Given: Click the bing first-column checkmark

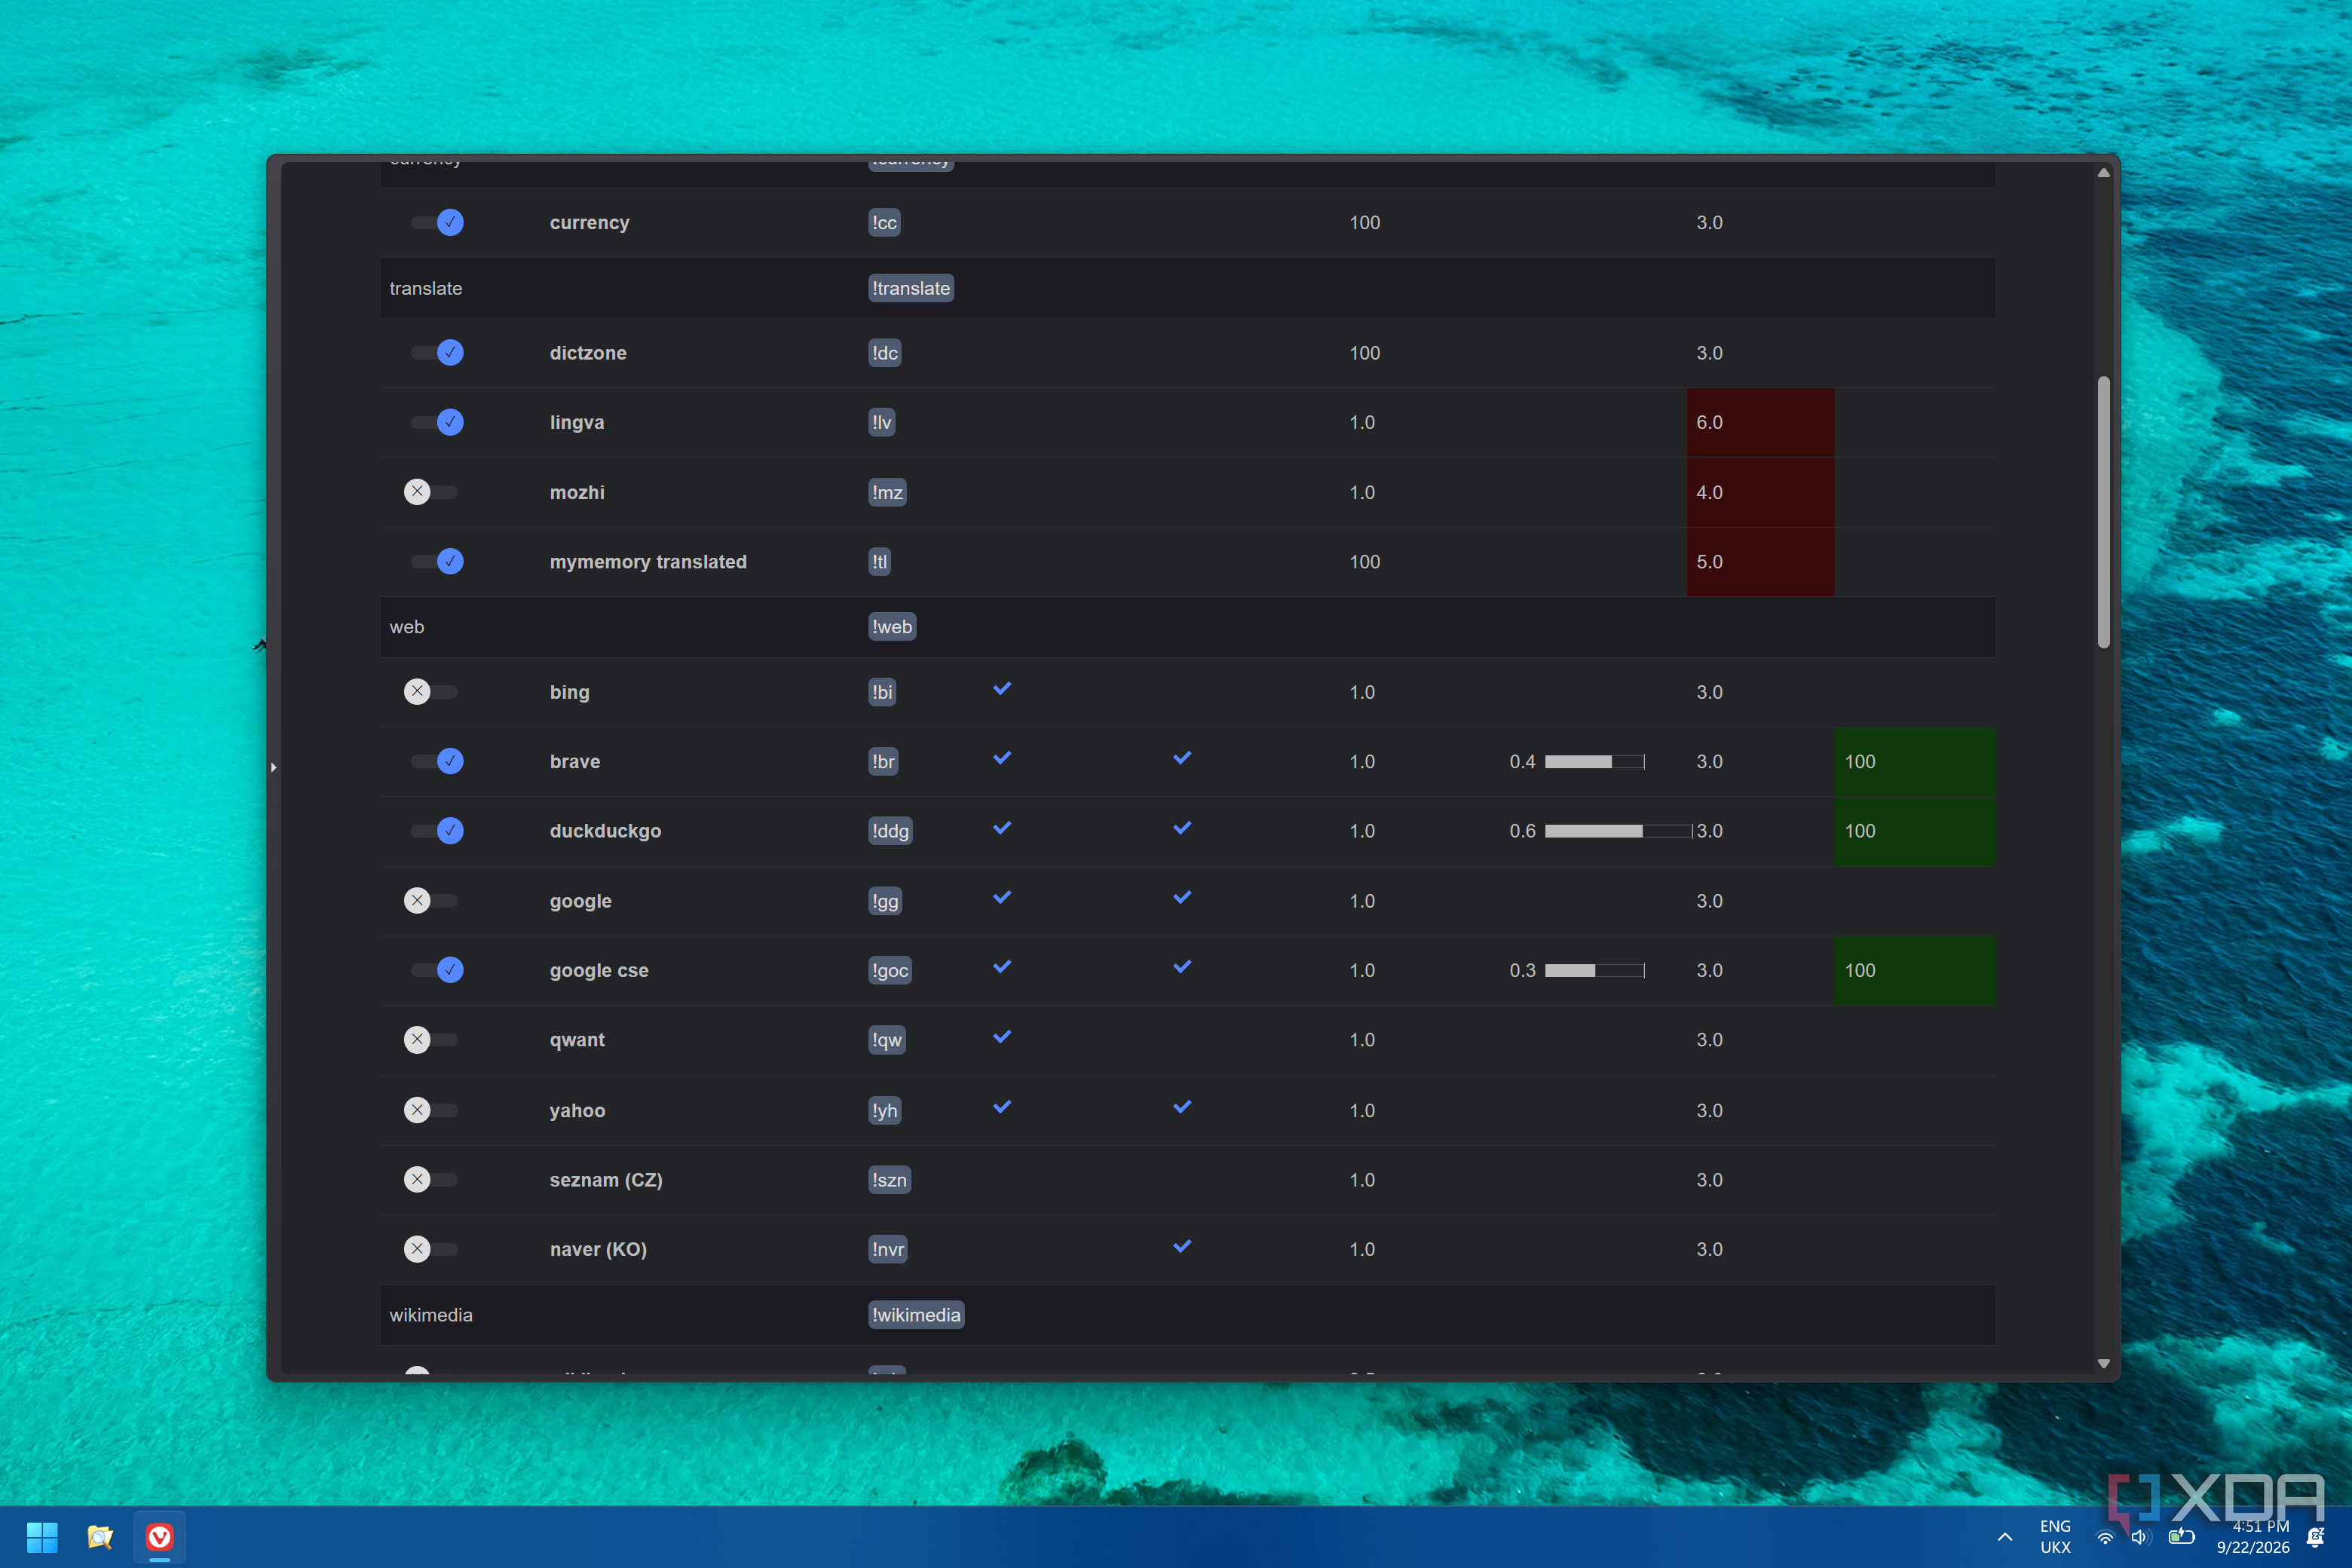Looking at the screenshot, I should click(x=1002, y=689).
